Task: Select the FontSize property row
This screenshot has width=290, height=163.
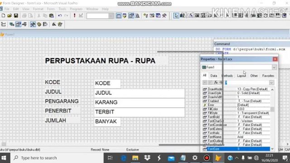Action: click(x=236, y=149)
